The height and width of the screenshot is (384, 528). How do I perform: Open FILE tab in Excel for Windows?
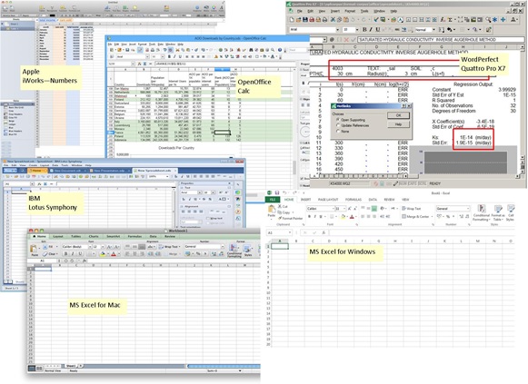click(x=273, y=200)
